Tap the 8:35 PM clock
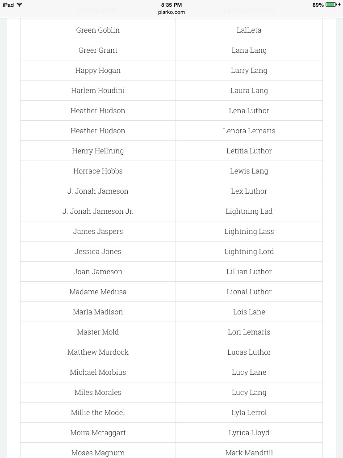 [171, 4]
